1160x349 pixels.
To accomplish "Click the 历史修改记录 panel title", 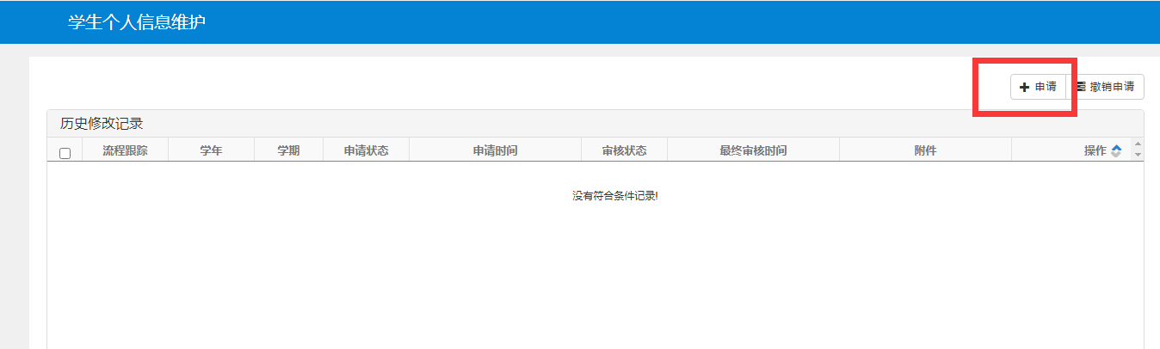I will (102, 124).
